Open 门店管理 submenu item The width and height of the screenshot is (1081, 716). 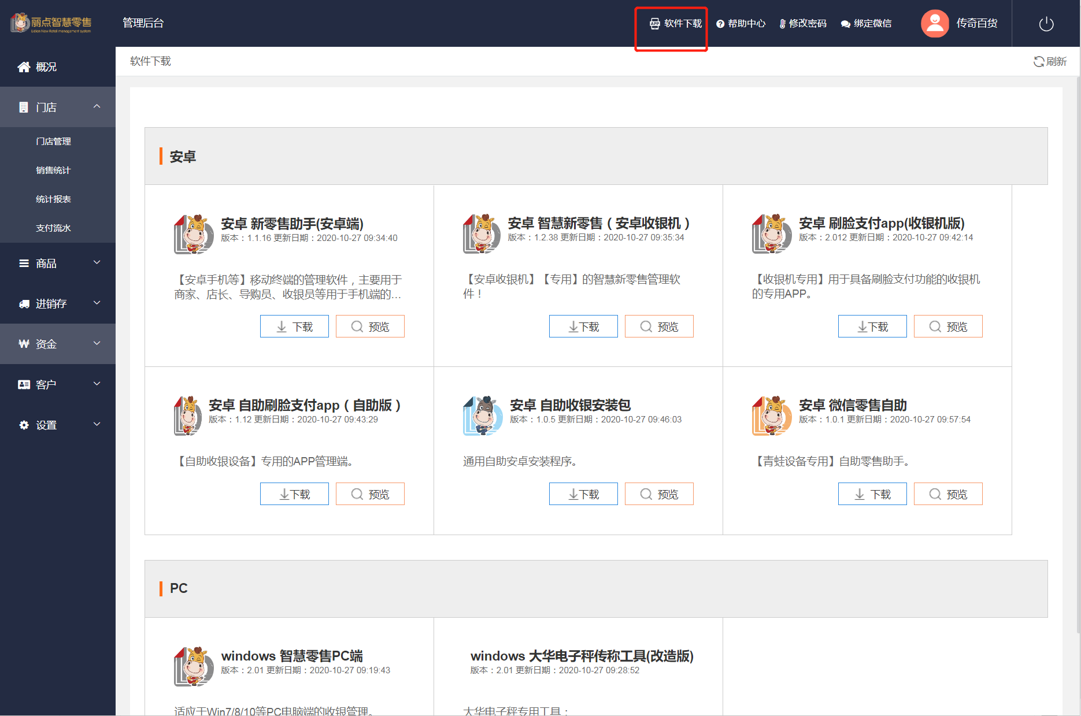(53, 142)
